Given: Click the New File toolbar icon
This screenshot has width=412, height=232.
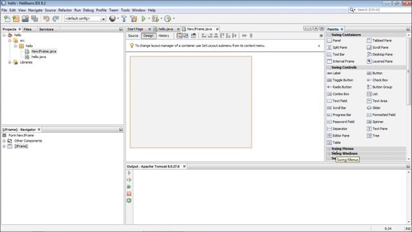Looking at the screenshot, I should [x=7, y=19].
